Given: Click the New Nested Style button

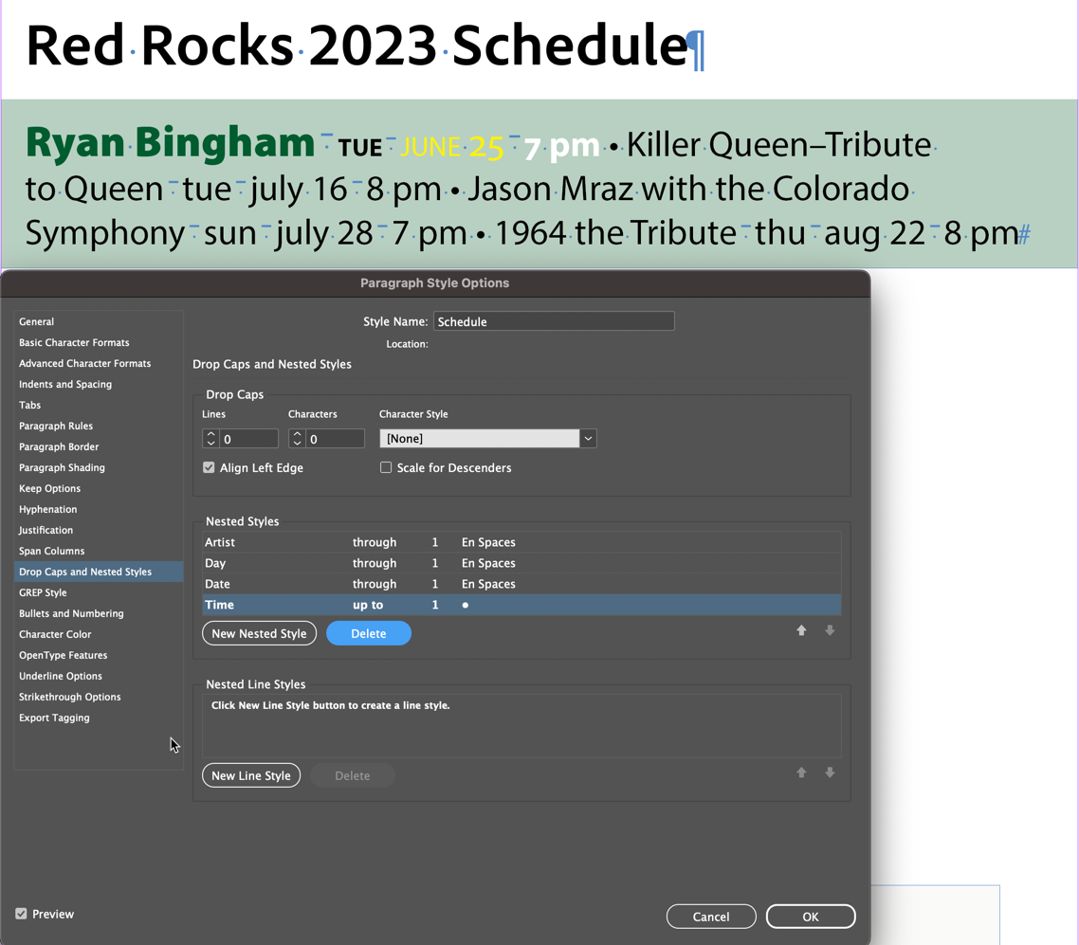Looking at the screenshot, I should pos(259,633).
